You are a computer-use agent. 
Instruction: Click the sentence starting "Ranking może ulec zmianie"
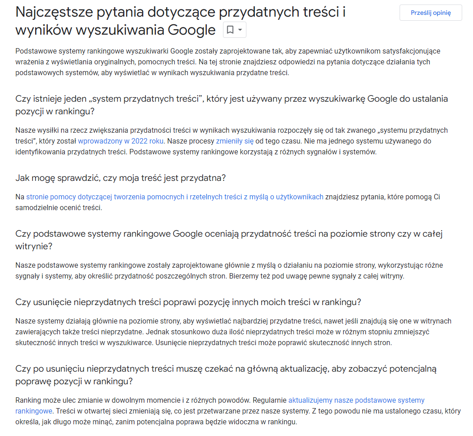[133, 400]
